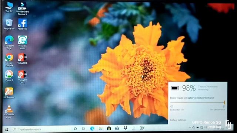This screenshot has width=237, height=133.
Task: Click the volume speaker tray icon
Action: [x=205, y=127]
